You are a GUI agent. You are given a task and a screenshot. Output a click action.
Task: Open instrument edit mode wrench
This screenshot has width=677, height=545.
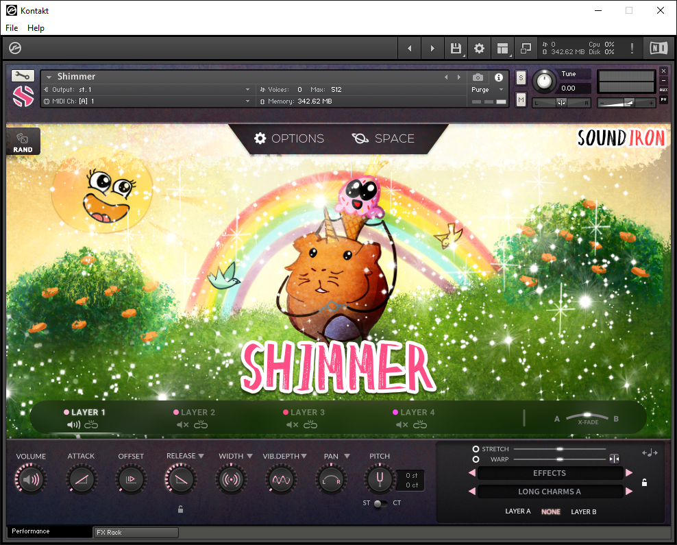[23, 76]
